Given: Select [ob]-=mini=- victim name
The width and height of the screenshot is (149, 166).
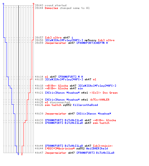Looking at the screenshot, I should click(x=103, y=146).
